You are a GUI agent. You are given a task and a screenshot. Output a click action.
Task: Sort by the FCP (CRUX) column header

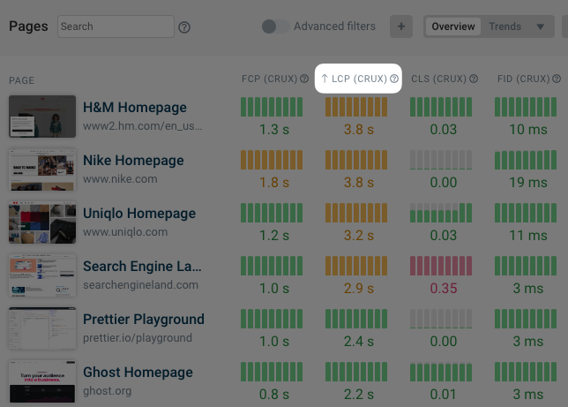(x=269, y=79)
